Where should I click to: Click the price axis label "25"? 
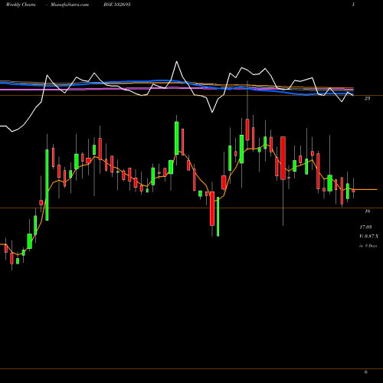click(367, 99)
